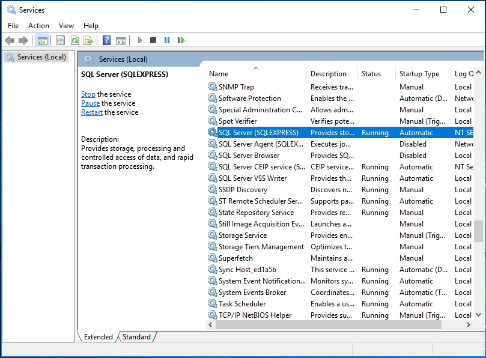Click the Export List toolbar icon
486x358 pixels.
pyautogui.click(x=88, y=40)
